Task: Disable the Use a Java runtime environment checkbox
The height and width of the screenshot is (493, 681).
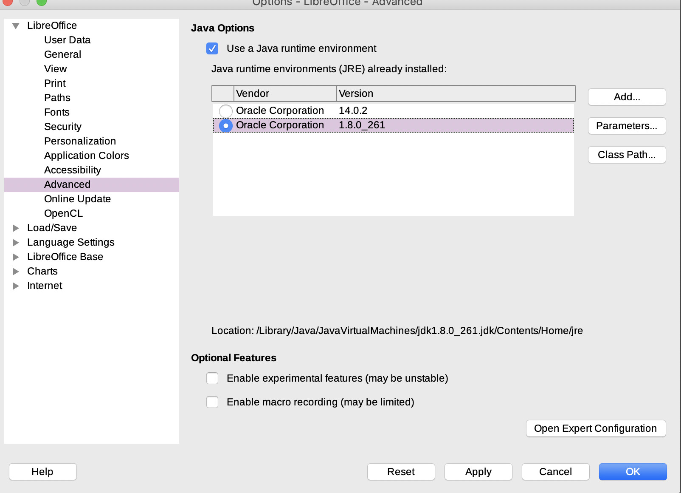Action: tap(212, 48)
